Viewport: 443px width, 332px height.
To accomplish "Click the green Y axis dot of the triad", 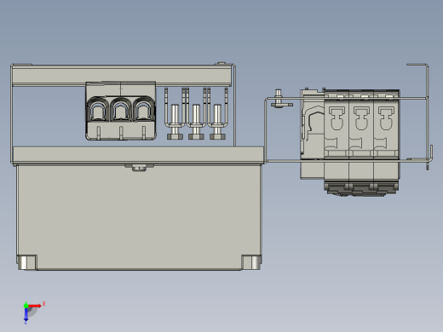I will (26, 306).
